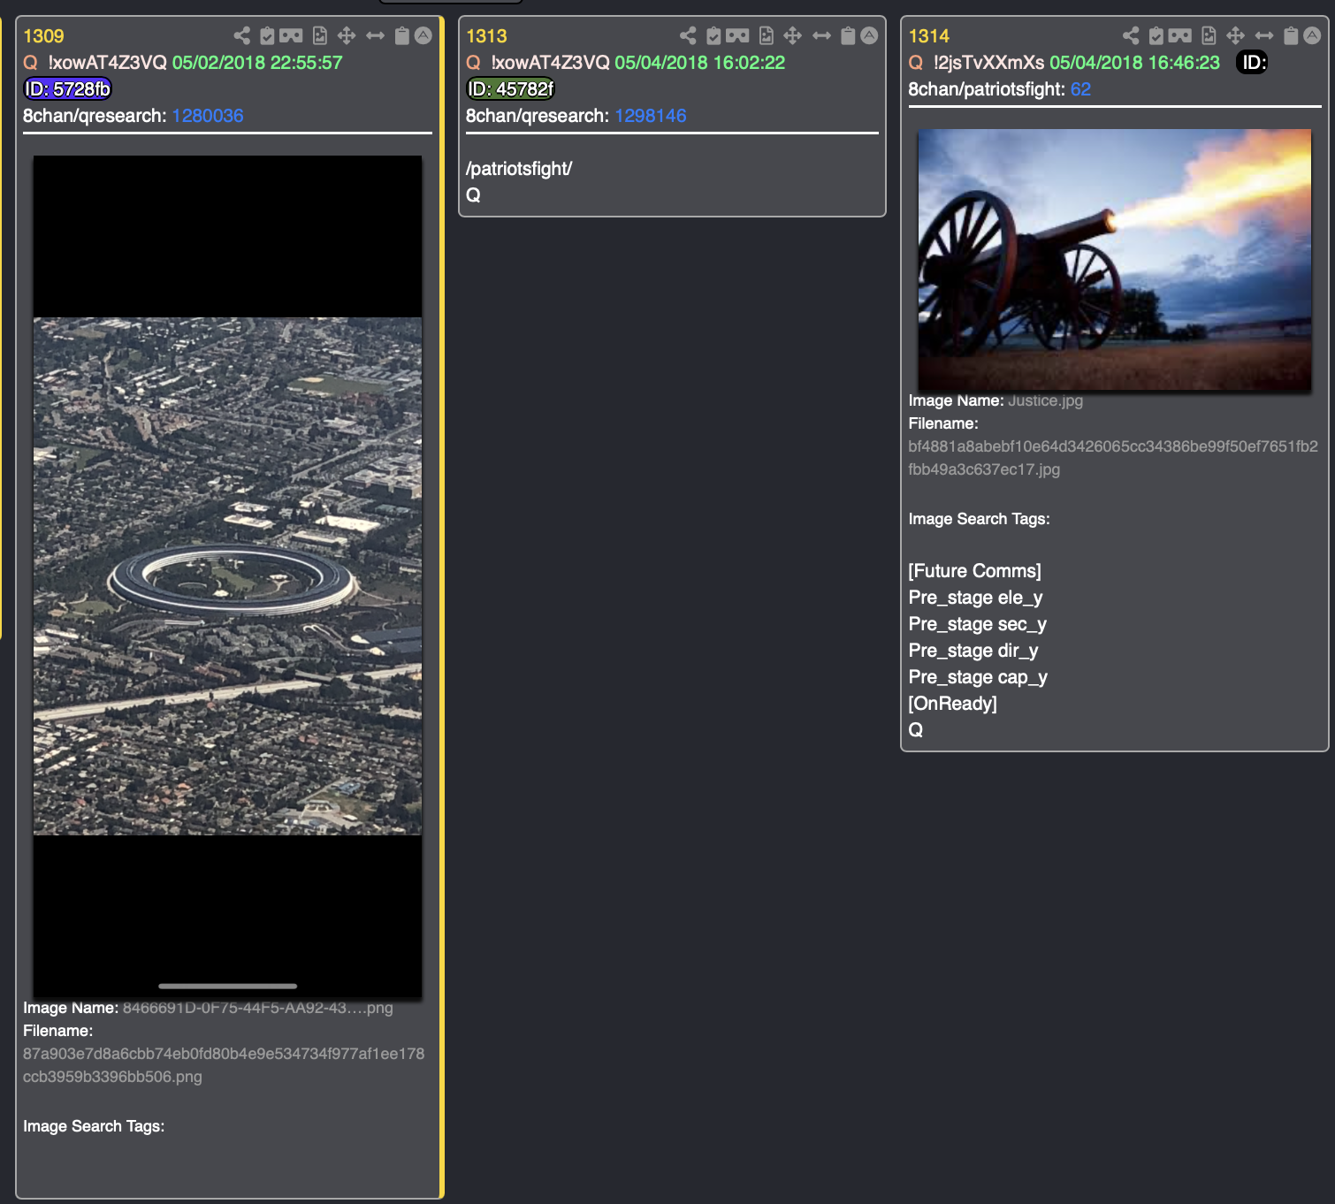Click the Q icon beside post 1314 tripcode
1335x1204 pixels.
coord(916,63)
